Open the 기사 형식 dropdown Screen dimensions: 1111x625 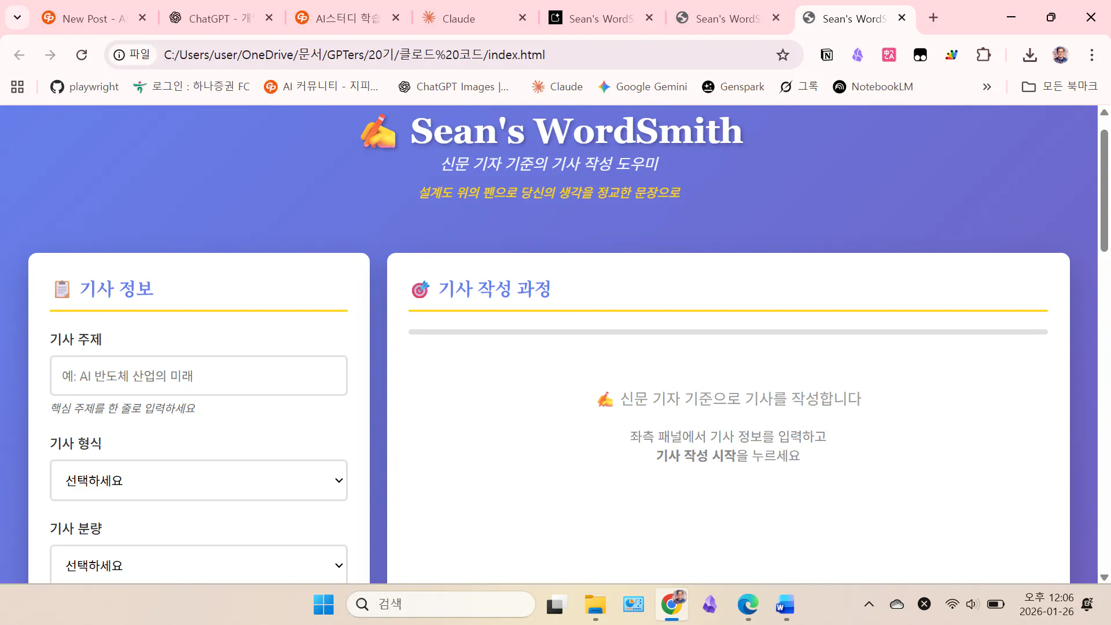tap(199, 480)
